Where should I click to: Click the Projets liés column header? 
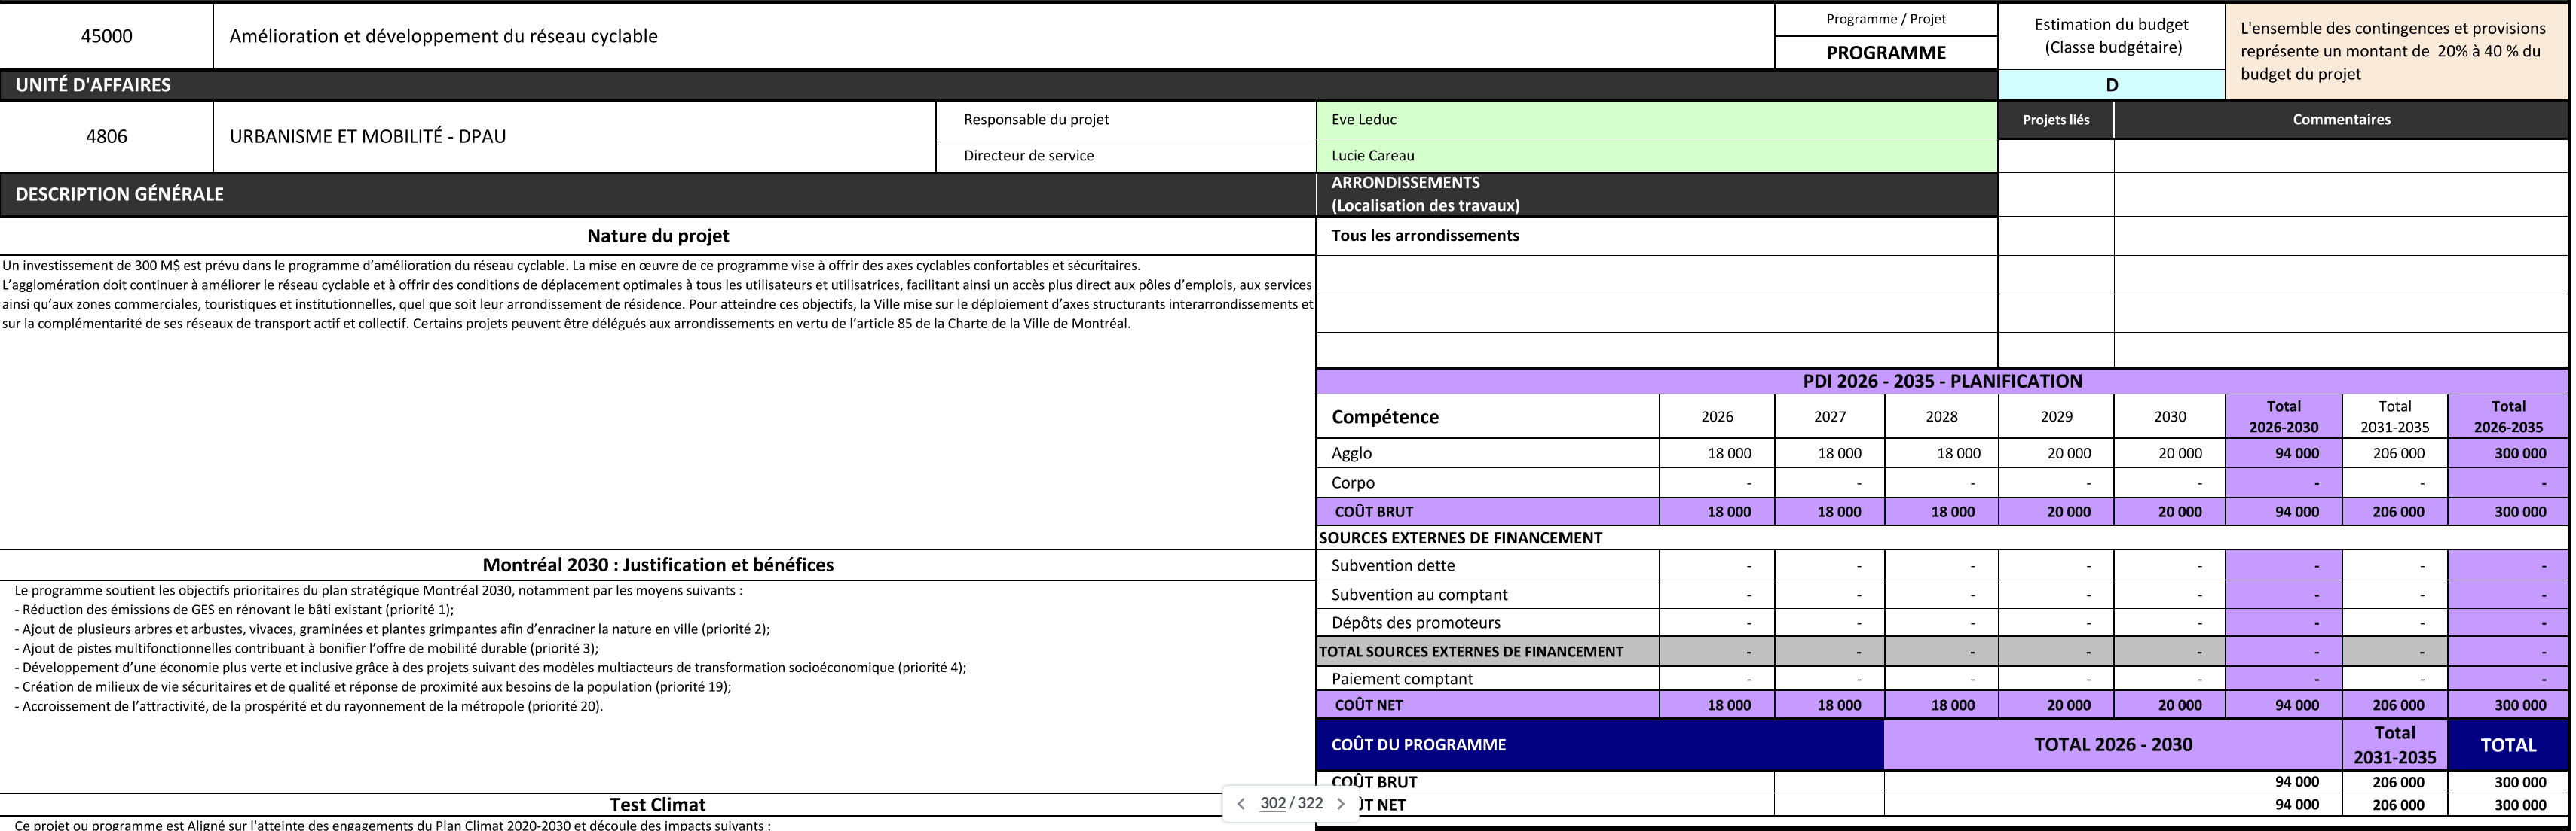(x=2055, y=120)
